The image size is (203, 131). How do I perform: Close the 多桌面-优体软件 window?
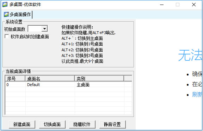[x=194, y=5]
